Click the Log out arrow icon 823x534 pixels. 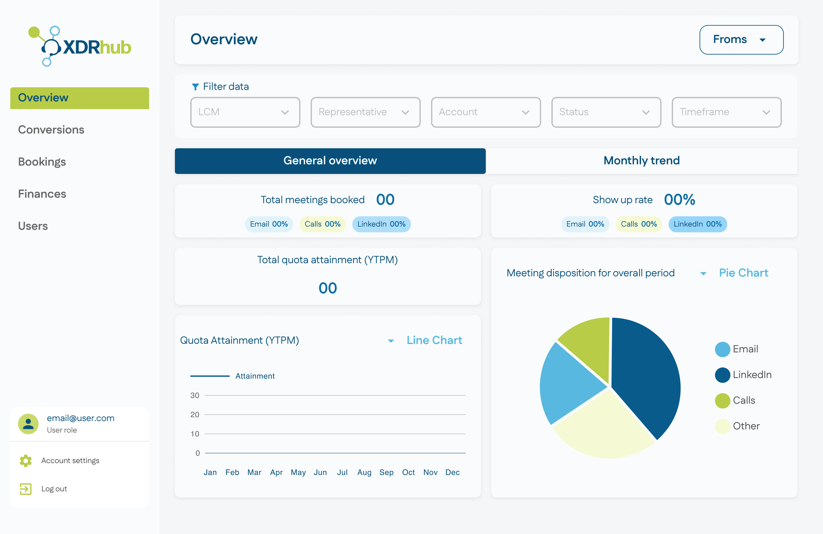pyautogui.click(x=26, y=489)
